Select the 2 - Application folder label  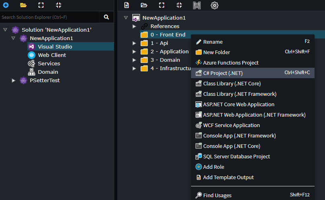click(x=170, y=51)
